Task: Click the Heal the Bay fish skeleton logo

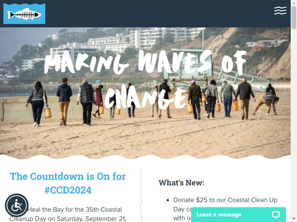Action: (x=24, y=14)
